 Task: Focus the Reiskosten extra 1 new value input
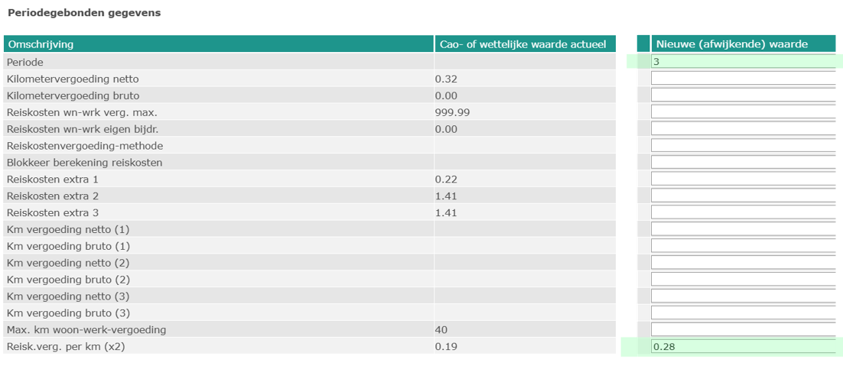pos(742,179)
